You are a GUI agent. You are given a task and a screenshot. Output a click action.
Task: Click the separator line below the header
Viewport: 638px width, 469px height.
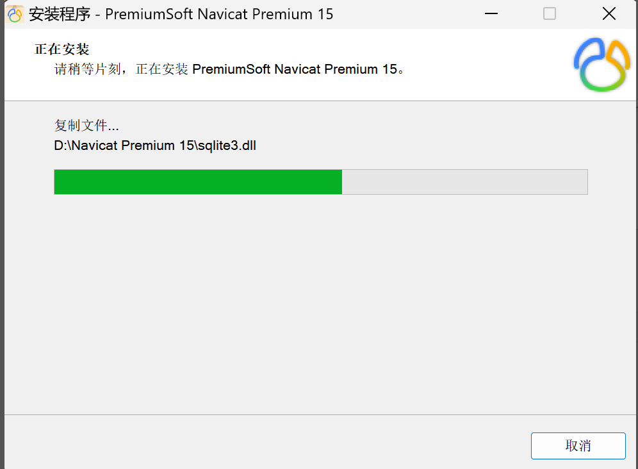(320, 101)
